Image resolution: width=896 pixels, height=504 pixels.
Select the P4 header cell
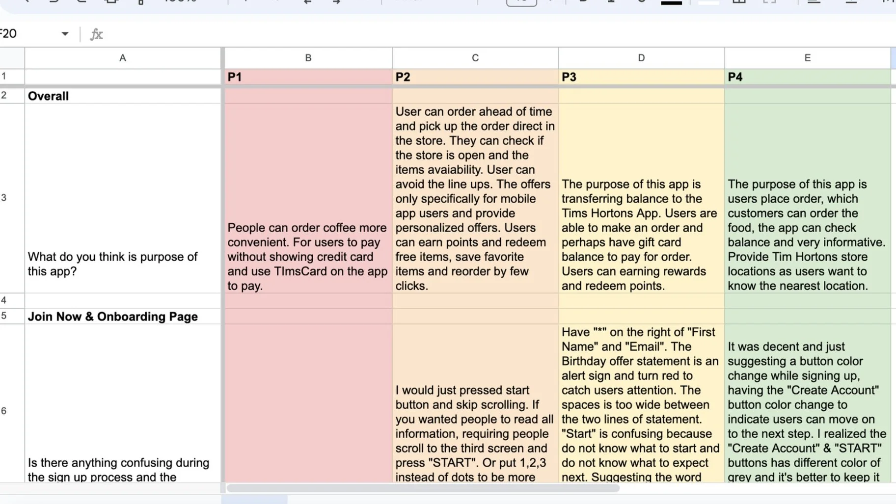pos(808,77)
